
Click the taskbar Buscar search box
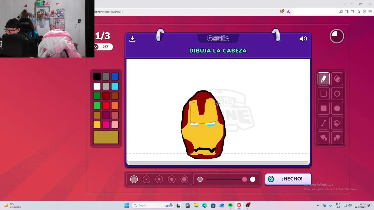[153, 205]
